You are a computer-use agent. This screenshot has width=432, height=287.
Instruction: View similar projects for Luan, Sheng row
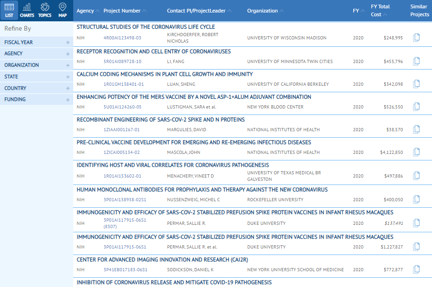pyautogui.click(x=417, y=84)
